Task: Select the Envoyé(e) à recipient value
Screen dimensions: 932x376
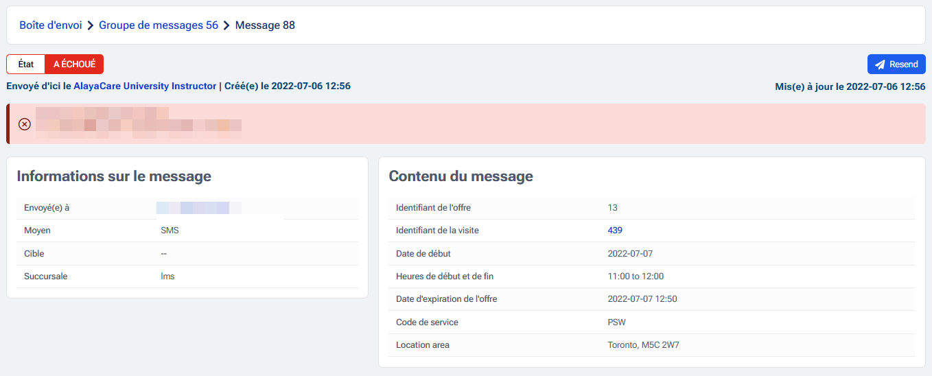Action: click(198, 207)
